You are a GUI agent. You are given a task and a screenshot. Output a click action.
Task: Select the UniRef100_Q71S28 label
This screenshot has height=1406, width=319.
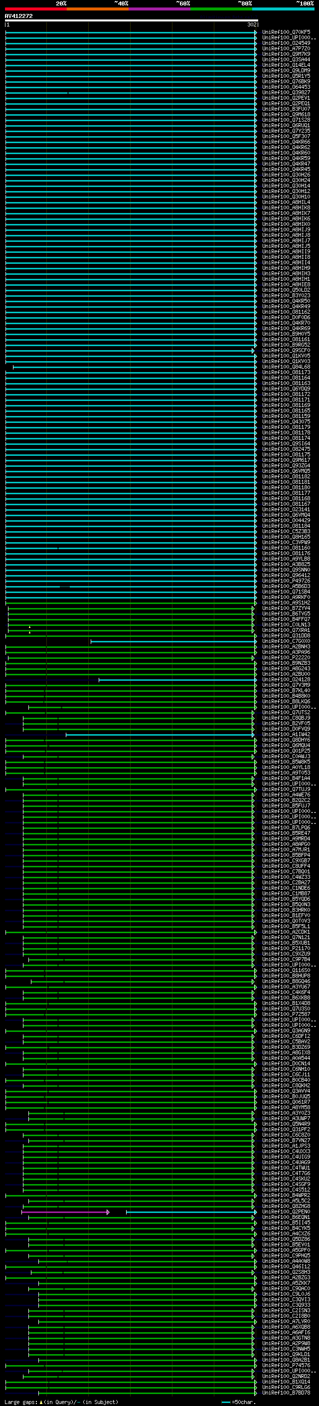[286, 120]
